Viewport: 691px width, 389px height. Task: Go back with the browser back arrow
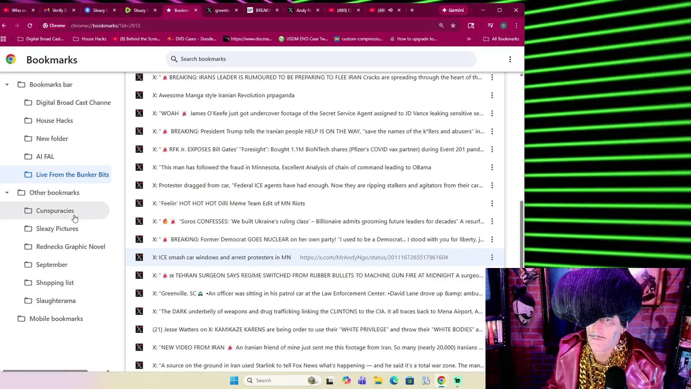pyautogui.click(x=4, y=25)
